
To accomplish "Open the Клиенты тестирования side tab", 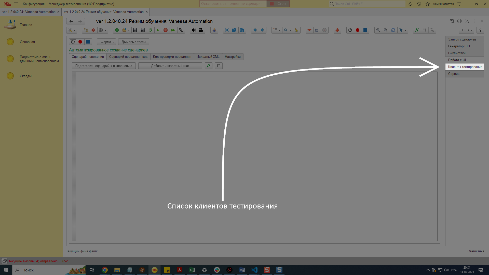I will [465, 67].
